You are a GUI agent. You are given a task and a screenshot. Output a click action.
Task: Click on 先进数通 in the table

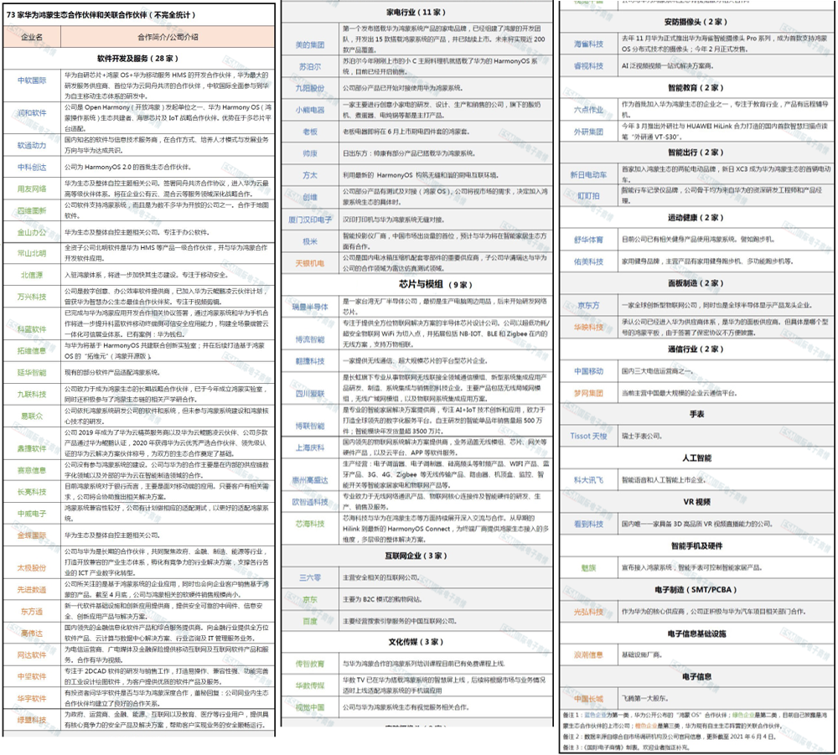point(32,590)
